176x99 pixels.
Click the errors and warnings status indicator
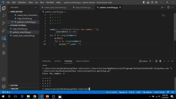click(x=6, y=92)
